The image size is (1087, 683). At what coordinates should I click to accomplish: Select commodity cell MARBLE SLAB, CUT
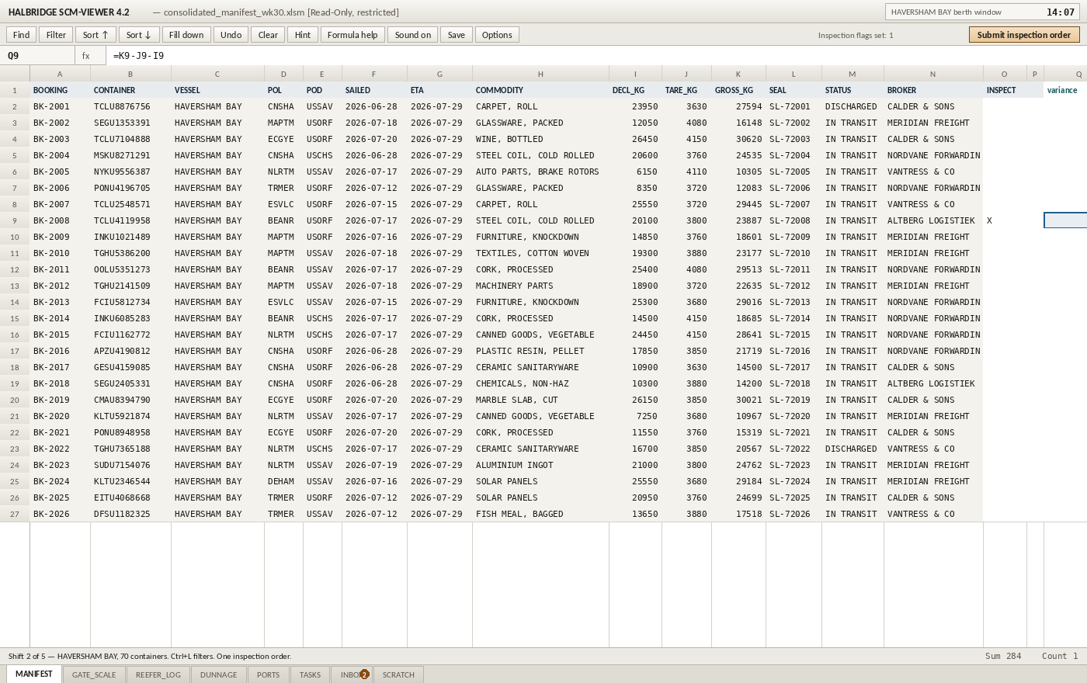coord(540,400)
